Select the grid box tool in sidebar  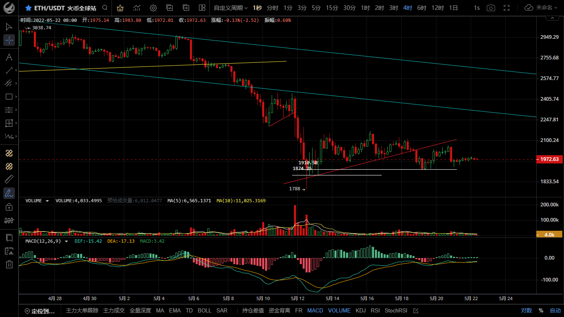click(x=9, y=123)
